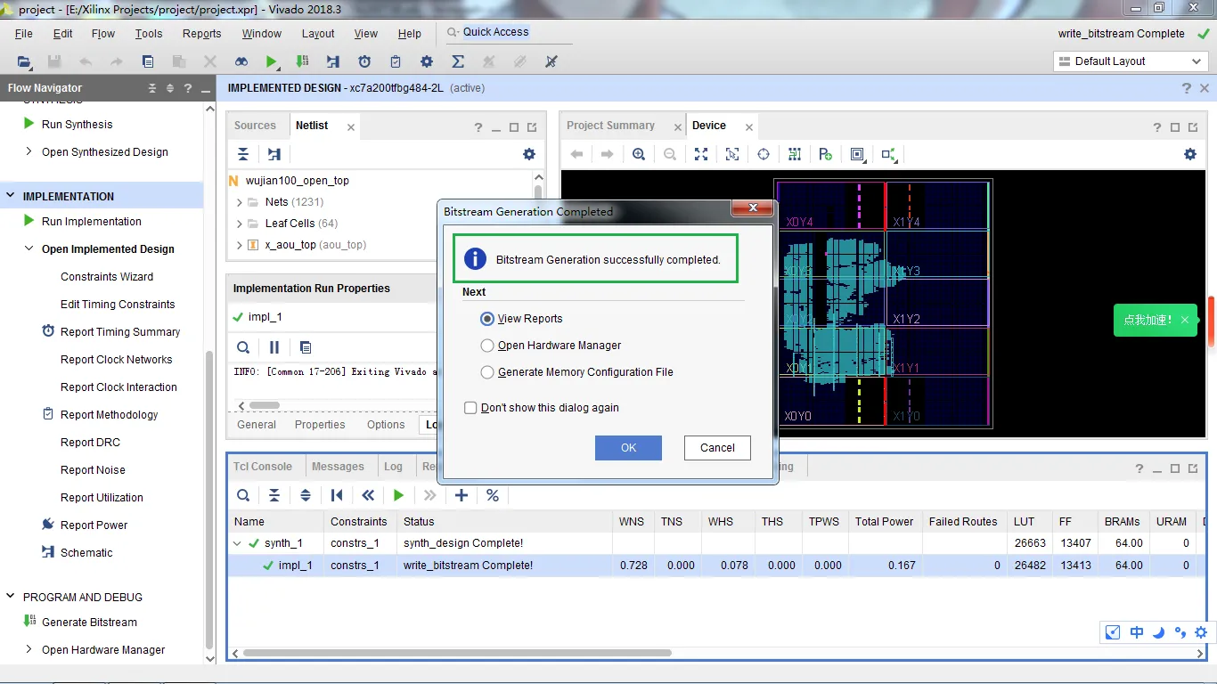Enable Don't show this dialog again

pyautogui.click(x=470, y=408)
